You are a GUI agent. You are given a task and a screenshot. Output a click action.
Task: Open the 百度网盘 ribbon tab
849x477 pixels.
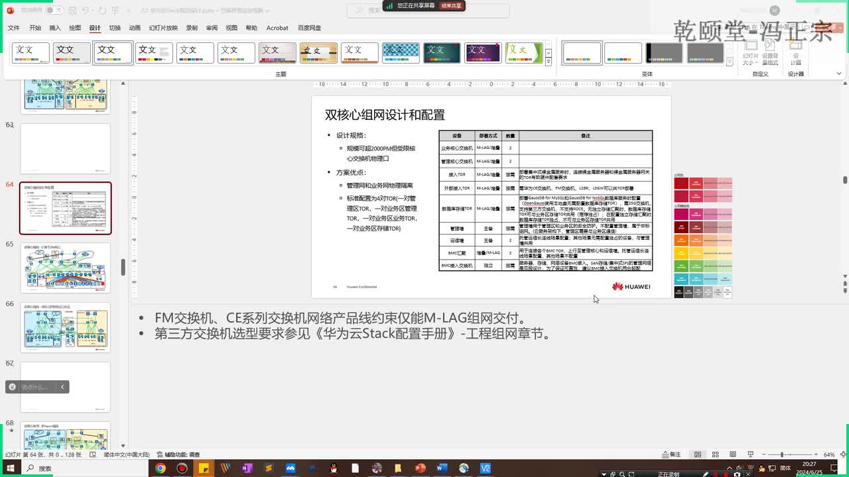tap(309, 28)
